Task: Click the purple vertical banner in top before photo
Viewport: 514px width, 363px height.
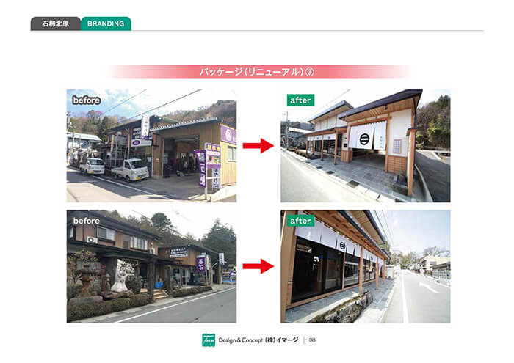Action: (200, 166)
